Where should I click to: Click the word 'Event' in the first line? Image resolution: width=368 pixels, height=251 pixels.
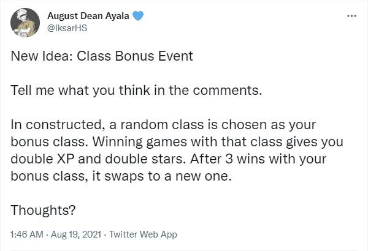point(176,57)
